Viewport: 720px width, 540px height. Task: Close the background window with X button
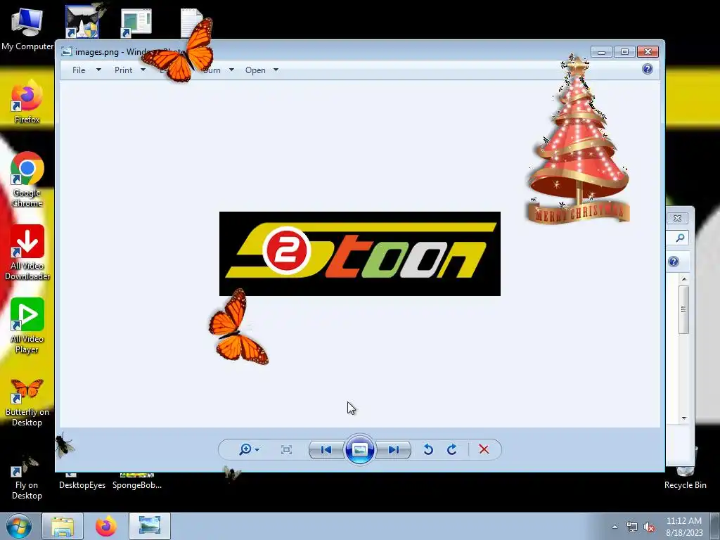[677, 218]
